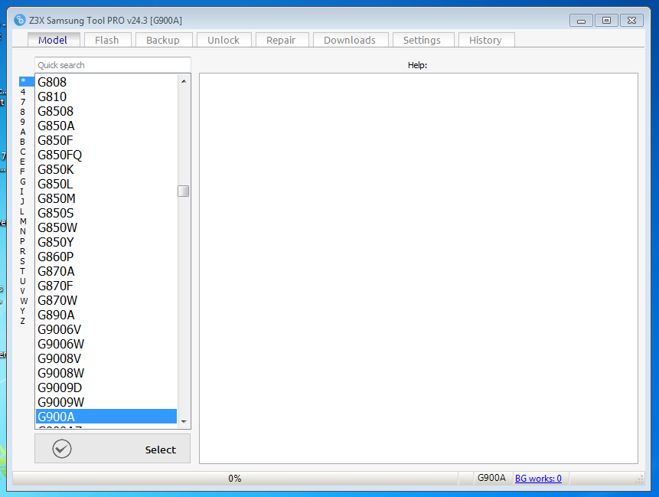Open the Flash tab

click(x=108, y=40)
